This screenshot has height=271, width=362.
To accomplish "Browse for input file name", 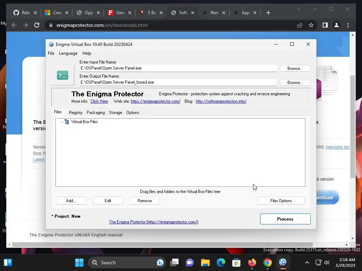I will 295,68.
